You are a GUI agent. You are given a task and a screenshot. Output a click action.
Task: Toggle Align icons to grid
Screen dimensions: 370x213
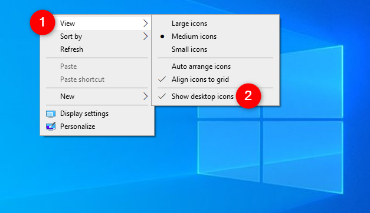point(215,79)
